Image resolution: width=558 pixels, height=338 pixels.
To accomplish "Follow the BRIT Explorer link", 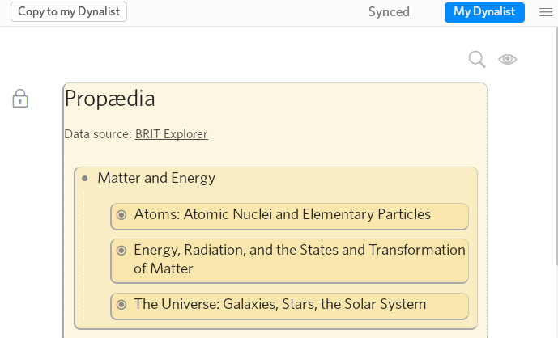I will pos(171,134).
